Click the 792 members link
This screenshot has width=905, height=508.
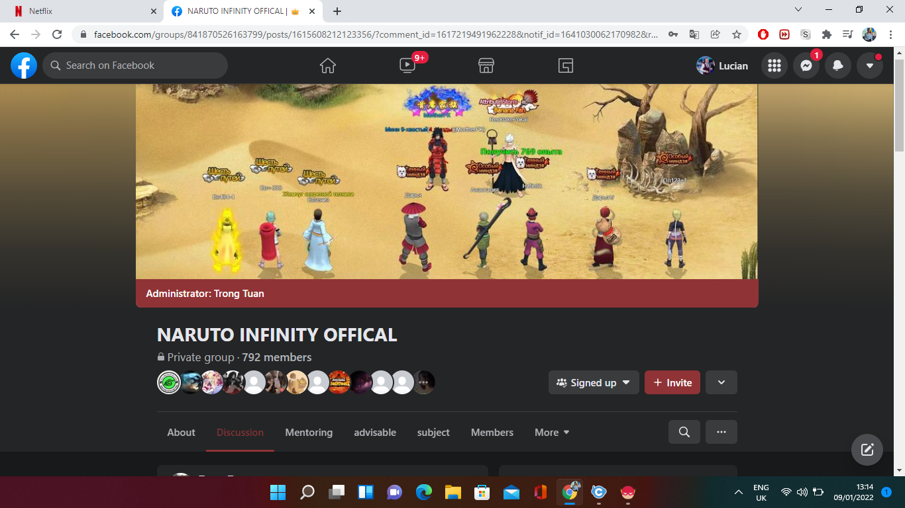tap(277, 357)
